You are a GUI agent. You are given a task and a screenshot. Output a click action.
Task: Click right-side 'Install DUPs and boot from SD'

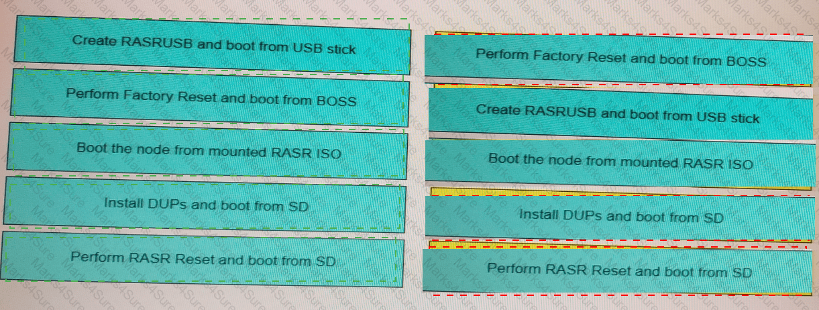click(620, 216)
